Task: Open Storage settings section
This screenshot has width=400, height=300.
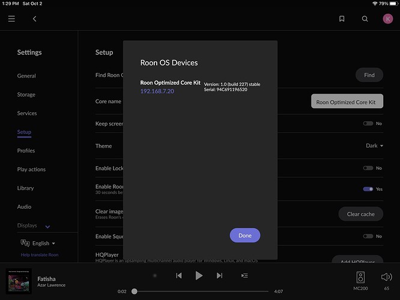Action: click(26, 95)
